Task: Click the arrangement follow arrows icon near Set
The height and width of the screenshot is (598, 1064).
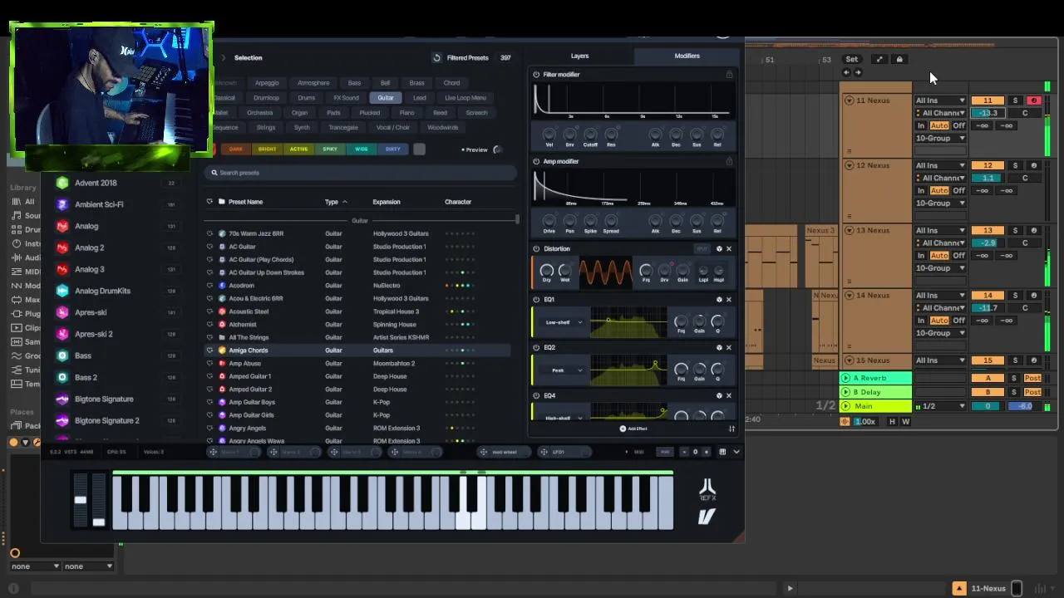Action: point(879,59)
